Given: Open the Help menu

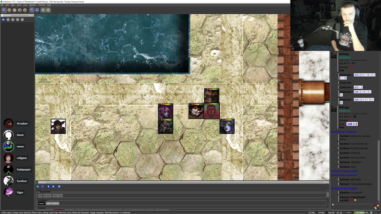Looking at the screenshot, I should 49,5.
